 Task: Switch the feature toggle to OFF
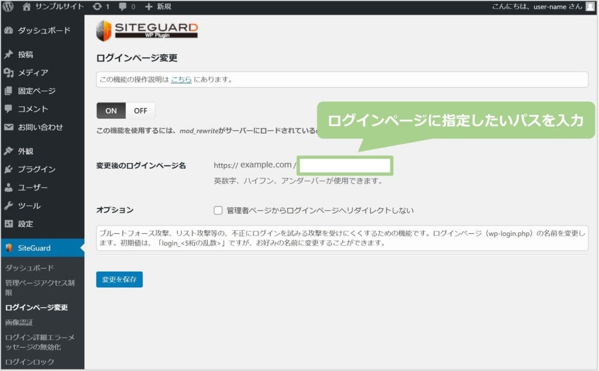(x=140, y=110)
